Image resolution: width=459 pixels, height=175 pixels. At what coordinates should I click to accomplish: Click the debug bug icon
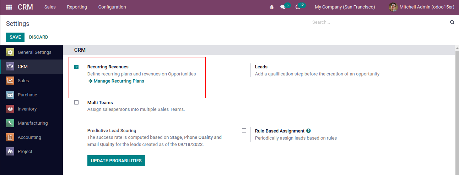pos(272,7)
